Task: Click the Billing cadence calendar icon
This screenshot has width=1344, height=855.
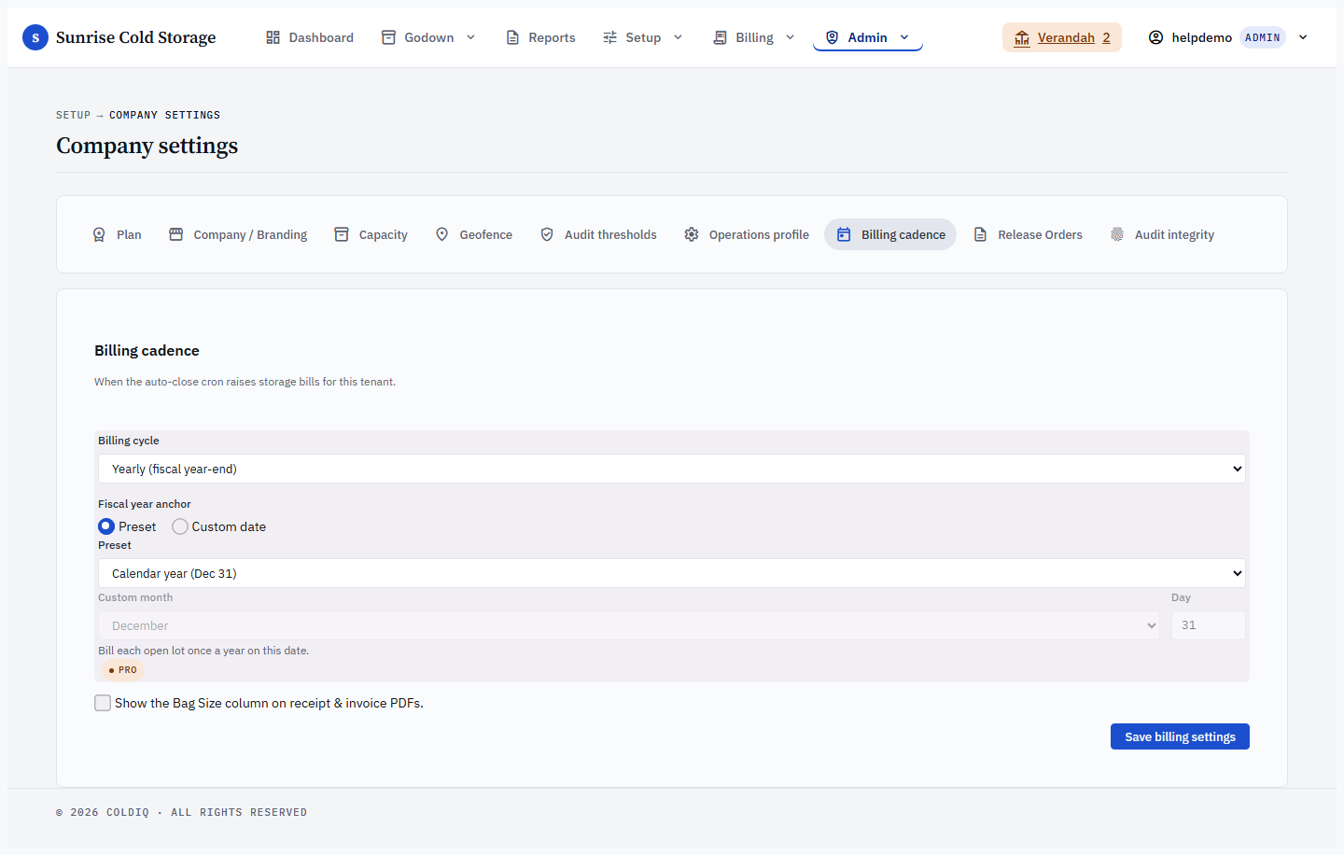Action: (844, 234)
